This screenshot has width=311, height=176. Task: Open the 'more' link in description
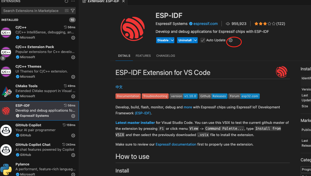point(188,107)
